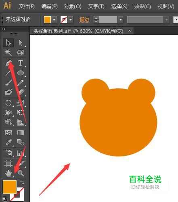The height and width of the screenshot is (202, 178).
Task: Choose the Eyedropper tool
Action: coord(8,142)
